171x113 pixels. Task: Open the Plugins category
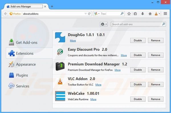click(18, 75)
